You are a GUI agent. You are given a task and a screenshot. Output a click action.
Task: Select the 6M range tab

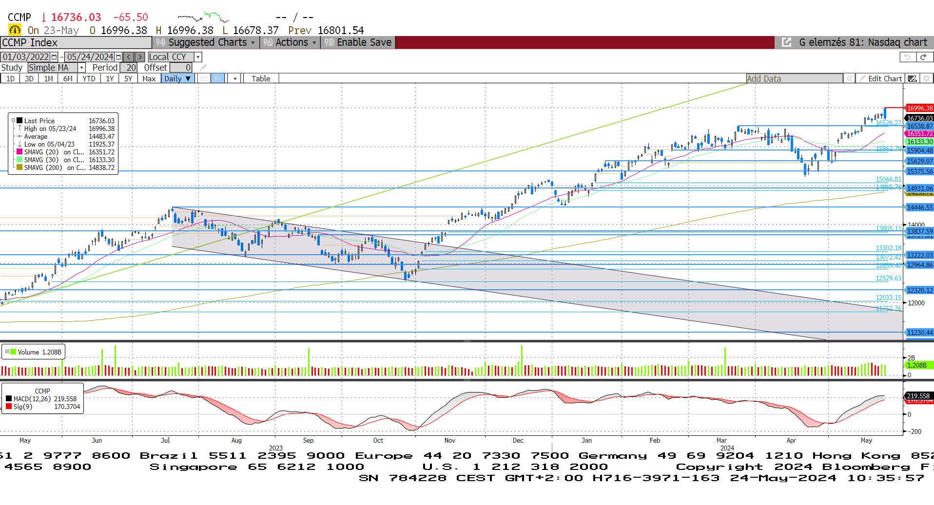click(x=68, y=78)
